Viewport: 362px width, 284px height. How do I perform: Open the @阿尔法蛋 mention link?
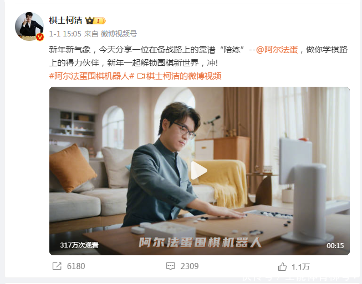click(277, 50)
